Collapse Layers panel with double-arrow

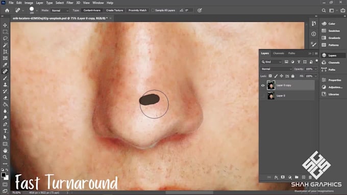tap(310, 53)
